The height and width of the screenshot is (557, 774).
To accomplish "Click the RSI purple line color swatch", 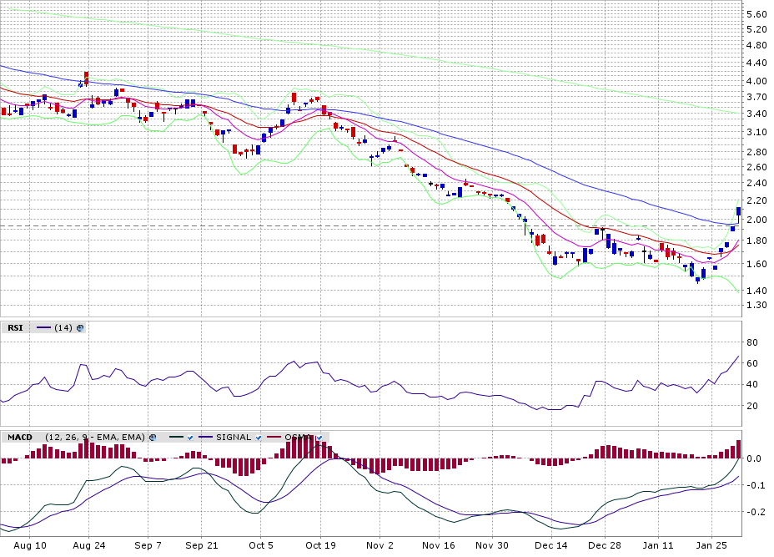I will click(x=43, y=328).
